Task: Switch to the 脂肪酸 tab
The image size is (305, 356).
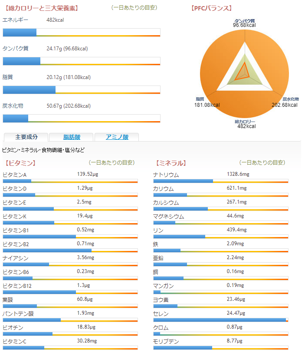Action: [x=72, y=137]
